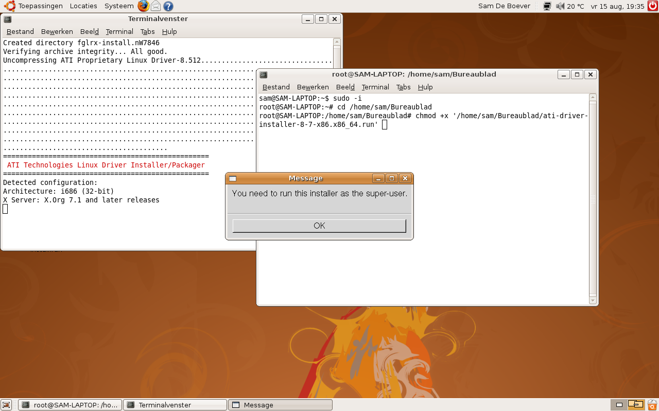Minimize the Message dialog window
The height and width of the screenshot is (411, 659).
point(379,178)
